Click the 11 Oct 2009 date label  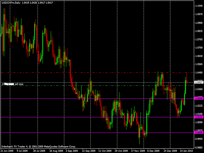coord(105,151)
